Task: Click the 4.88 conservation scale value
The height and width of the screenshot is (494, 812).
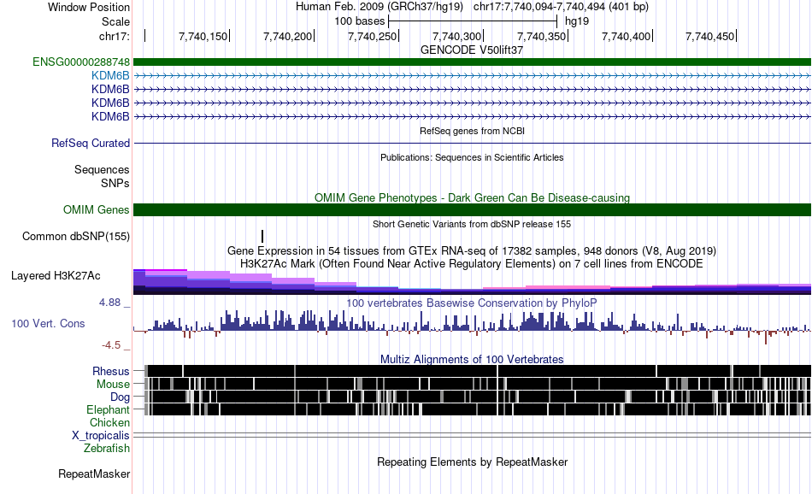Action: [x=109, y=303]
